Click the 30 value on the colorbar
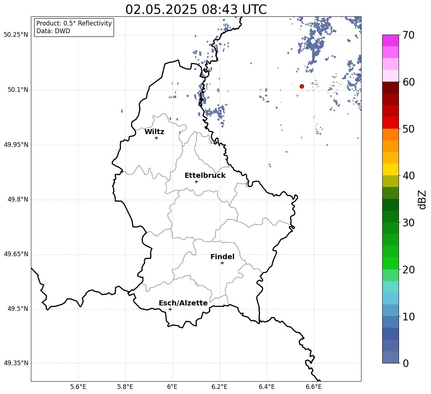The height and width of the screenshot is (394, 431). point(408,223)
